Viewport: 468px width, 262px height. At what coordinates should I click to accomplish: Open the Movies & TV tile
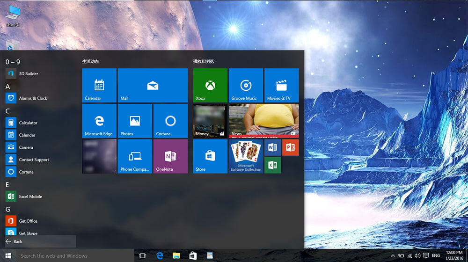(281, 85)
